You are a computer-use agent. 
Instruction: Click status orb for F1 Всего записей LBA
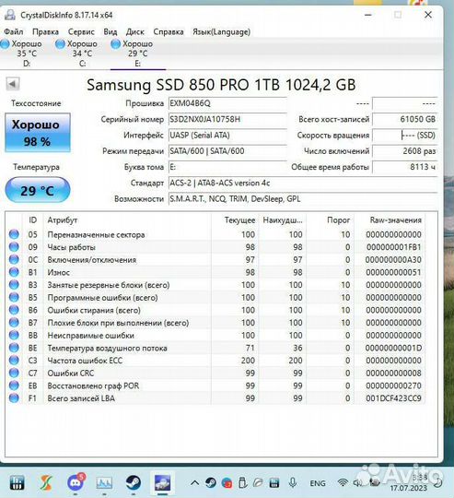point(14,398)
